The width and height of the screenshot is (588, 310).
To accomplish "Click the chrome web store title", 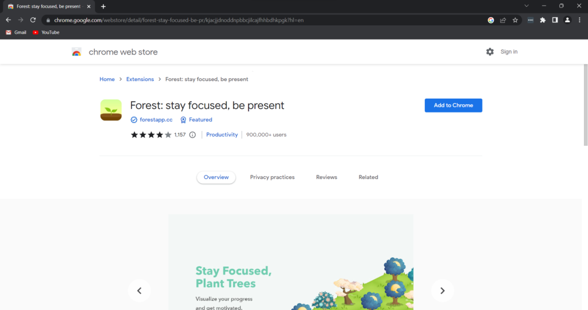I will (123, 52).
